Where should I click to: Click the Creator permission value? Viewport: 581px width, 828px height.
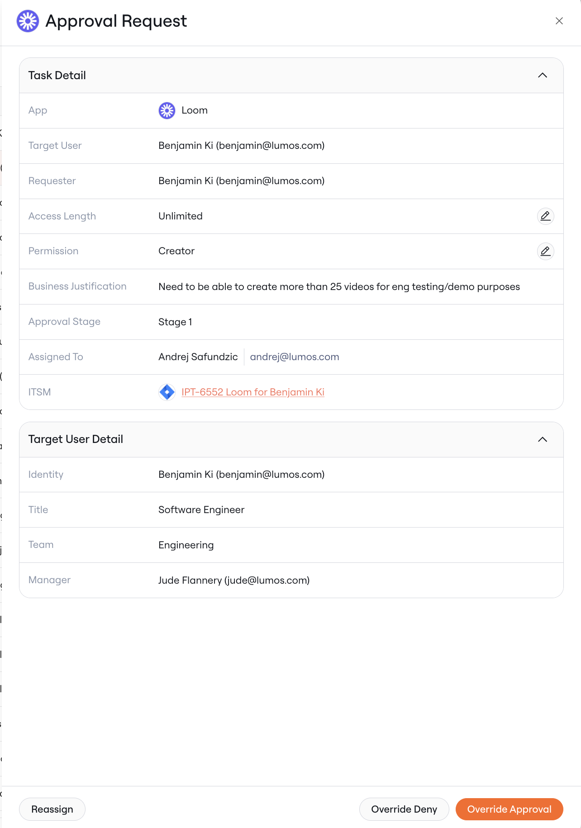point(176,251)
